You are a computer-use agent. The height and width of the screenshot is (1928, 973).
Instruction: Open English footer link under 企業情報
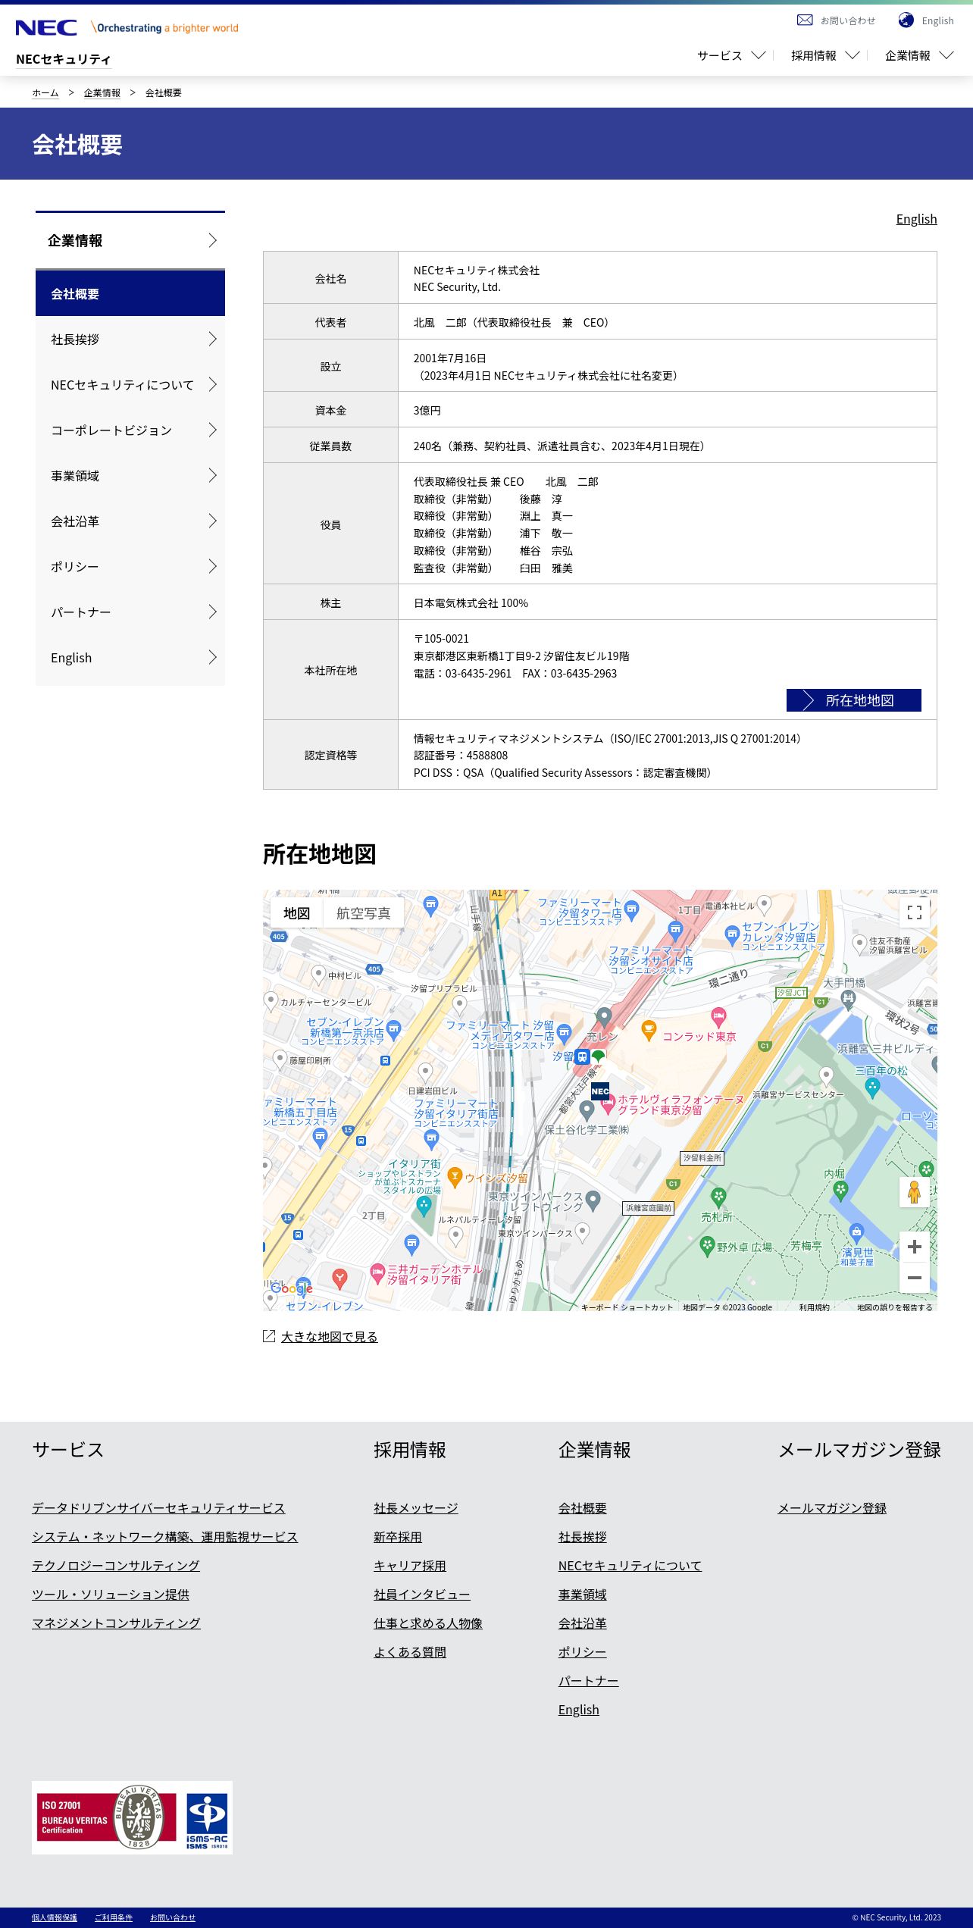(579, 1710)
